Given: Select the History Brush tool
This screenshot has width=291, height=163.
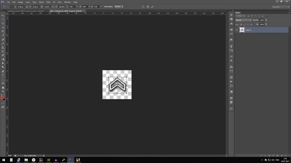Looking at the screenshot, I should click(3, 51).
